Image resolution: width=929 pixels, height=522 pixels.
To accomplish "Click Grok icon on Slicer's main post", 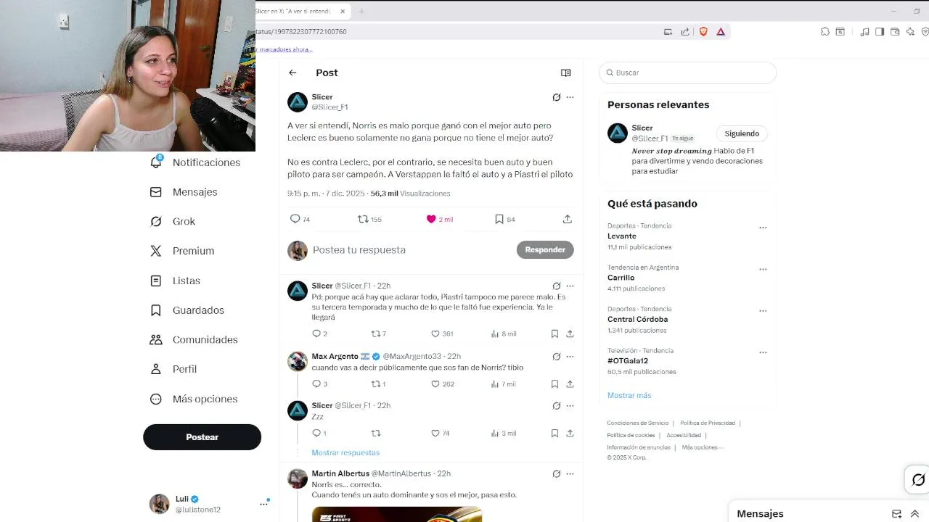I will (x=557, y=97).
